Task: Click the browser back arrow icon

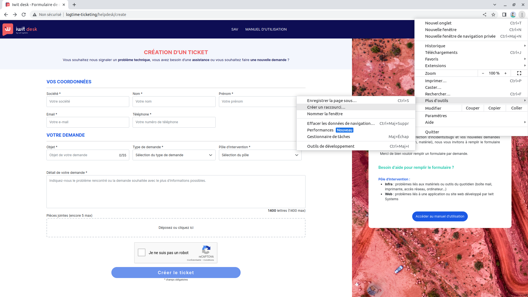Action: click(6, 15)
